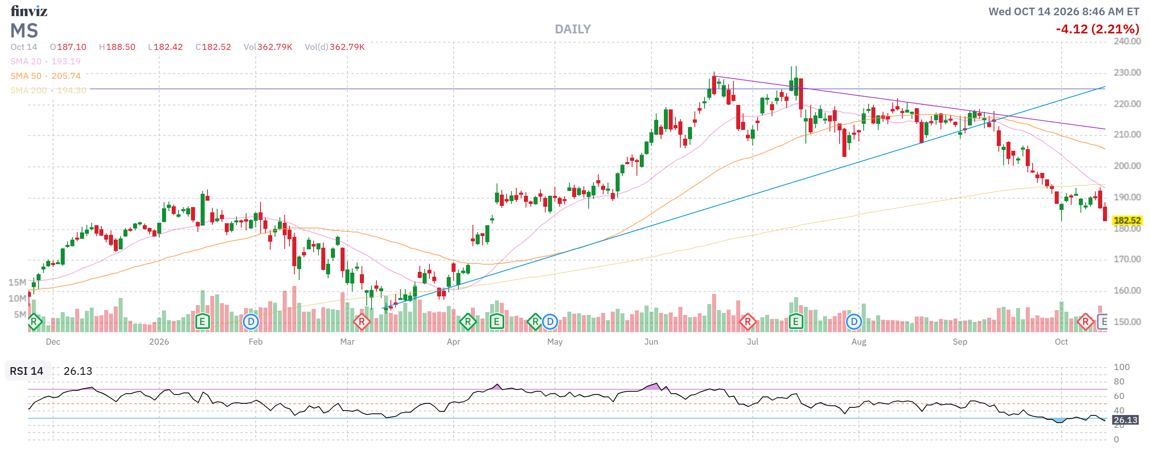Viewport: 1150px width, 452px height.
Task: Click the red R marker in October
Action: [x=1085, y=322]
